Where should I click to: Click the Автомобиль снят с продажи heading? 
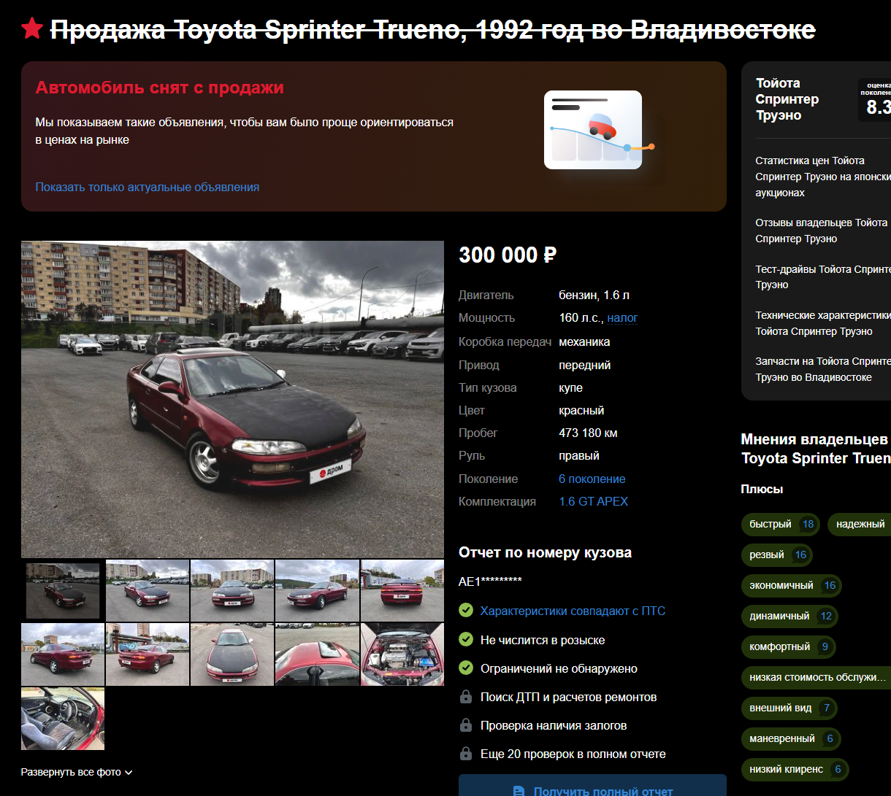[x=159, y=88]
